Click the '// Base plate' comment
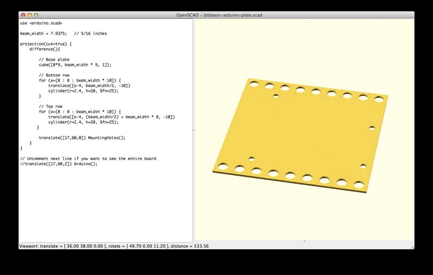The image size is (433, 275). [54, 60]
